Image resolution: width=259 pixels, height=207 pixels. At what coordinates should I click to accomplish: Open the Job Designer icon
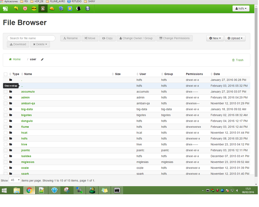pos(61,8)
